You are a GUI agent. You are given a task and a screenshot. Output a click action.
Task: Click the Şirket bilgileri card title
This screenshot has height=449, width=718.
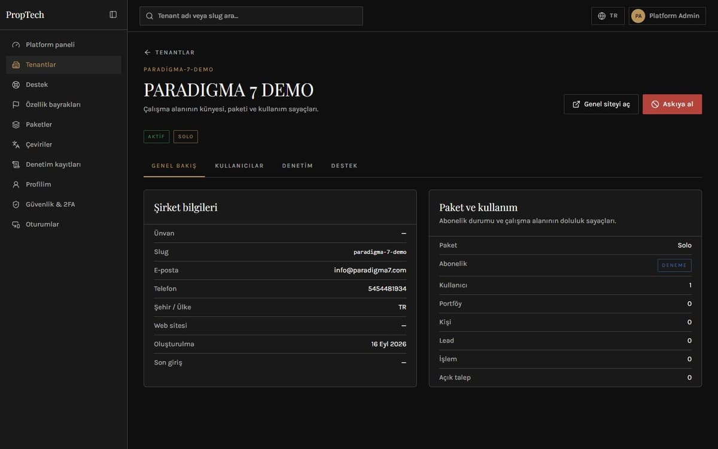coord(185,208)
